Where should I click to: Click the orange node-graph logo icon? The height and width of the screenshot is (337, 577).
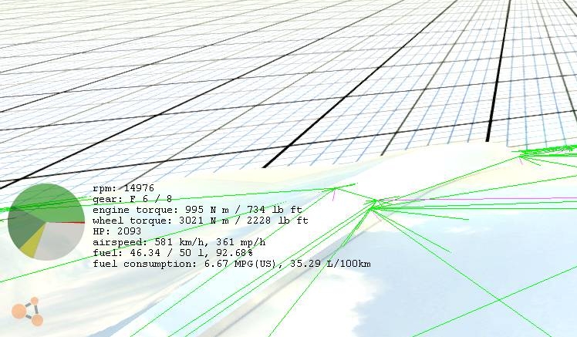coord(28,312)
